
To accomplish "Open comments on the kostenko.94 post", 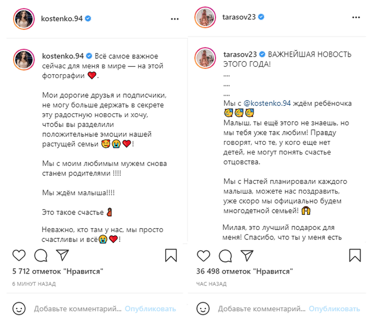I will coord(41,255).
